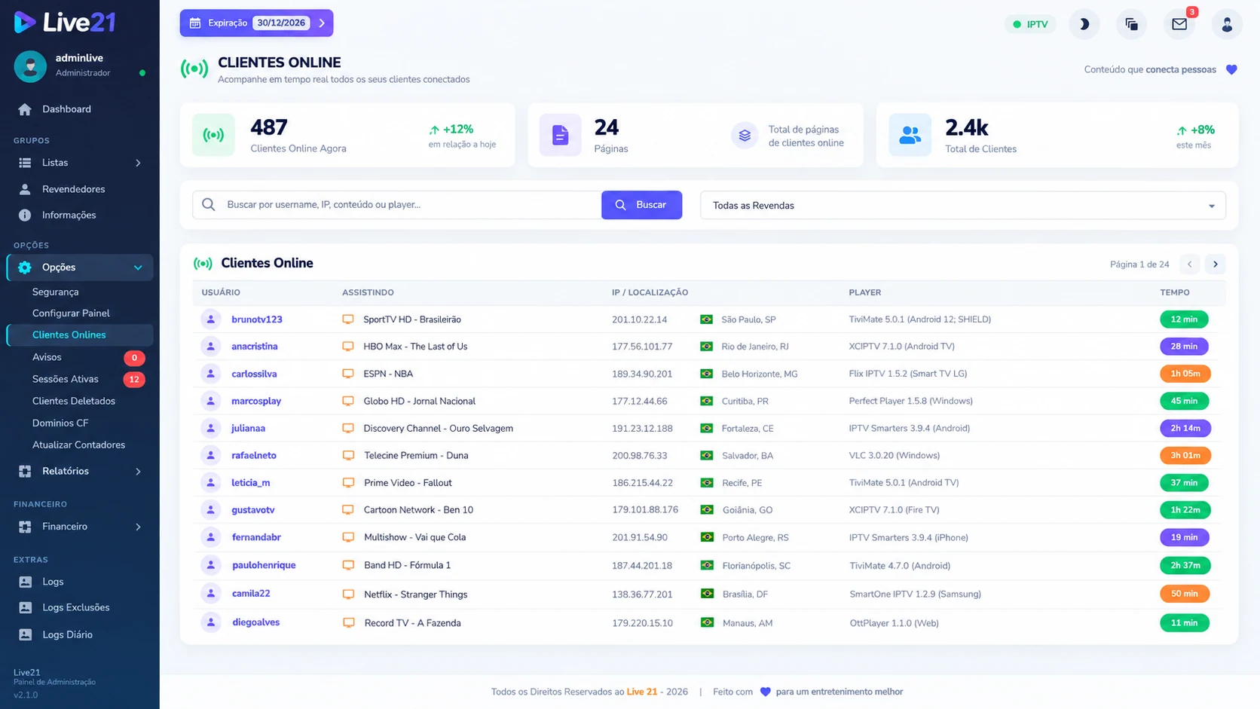Click the layers icon beside Total de páginas
Image resolution: width=1260 pixels, height=709 pixels.
[x=745, y=136]
